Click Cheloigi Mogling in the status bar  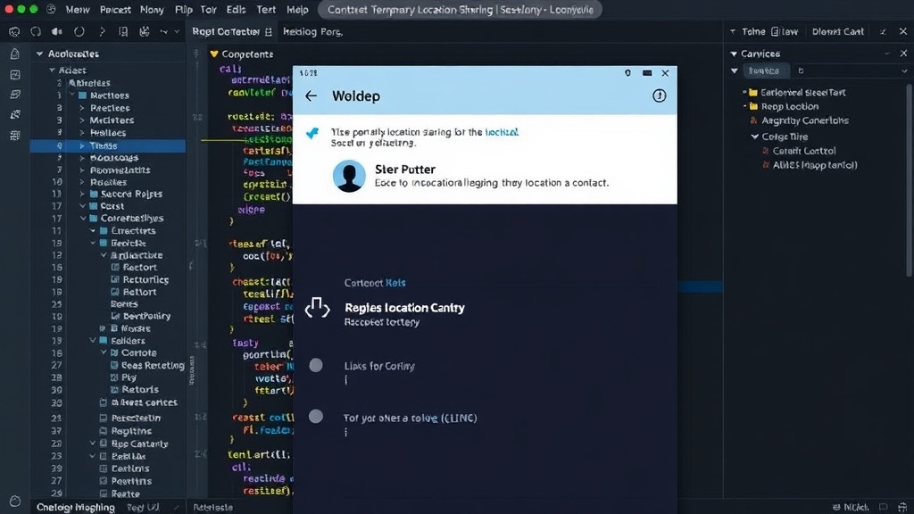pyautogui.click(x=76, y=508)
